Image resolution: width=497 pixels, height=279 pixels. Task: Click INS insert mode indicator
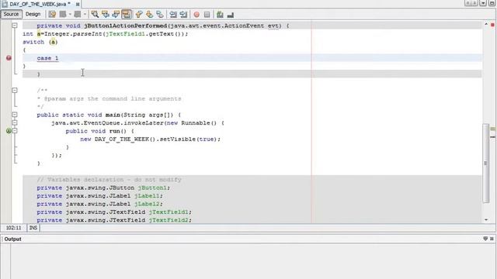click(x=33, y=228)
